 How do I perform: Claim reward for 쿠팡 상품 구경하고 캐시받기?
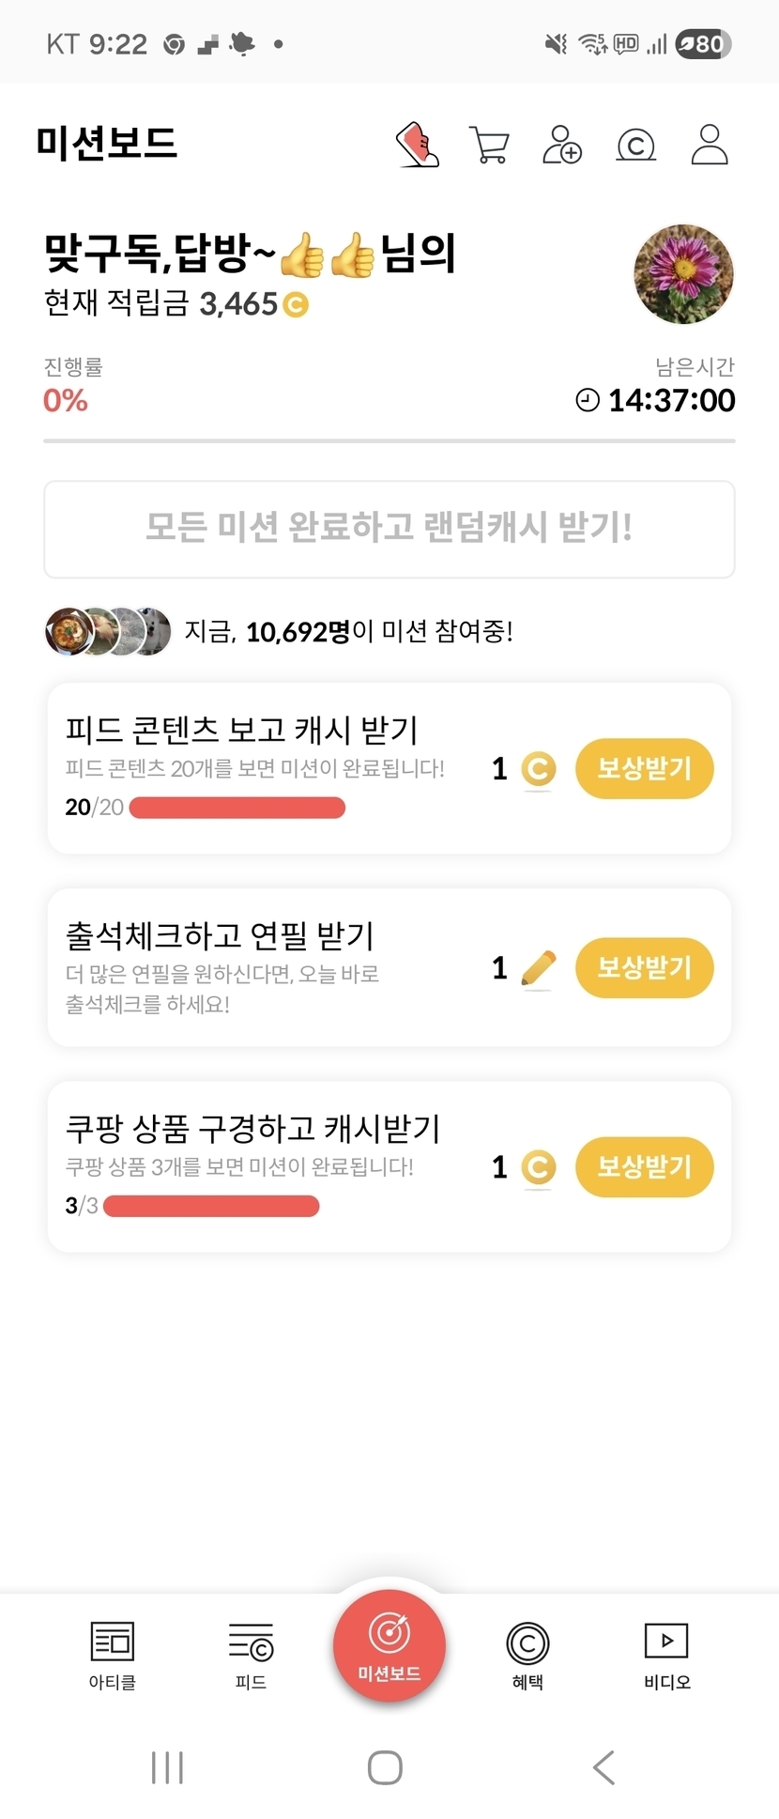tap(644, 1167)
